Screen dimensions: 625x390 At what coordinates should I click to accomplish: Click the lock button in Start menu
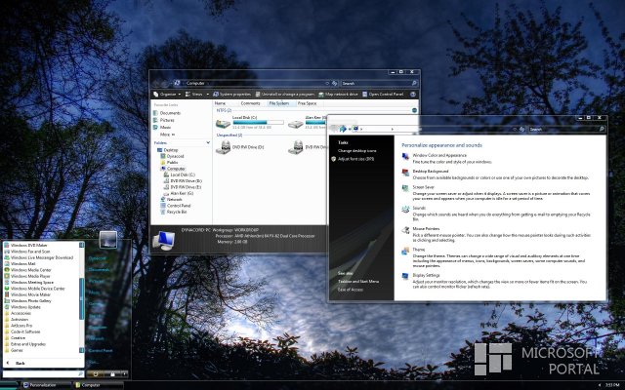[113, 374]
